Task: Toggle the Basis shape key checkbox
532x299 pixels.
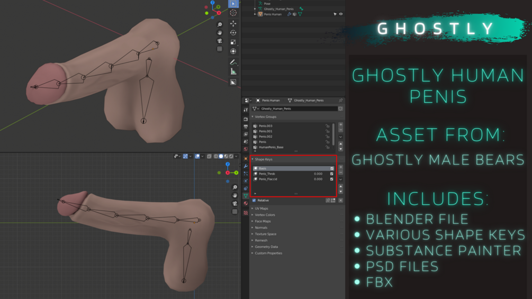Action: click(x=332, y=168)
